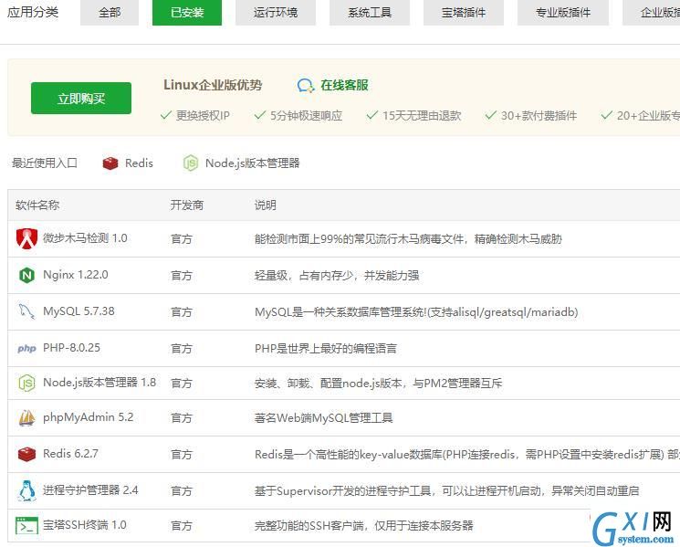
Task: Click the phpMyAdmin description 著名Web端MySQL管理工具
Action: click(x=323, y=417)
